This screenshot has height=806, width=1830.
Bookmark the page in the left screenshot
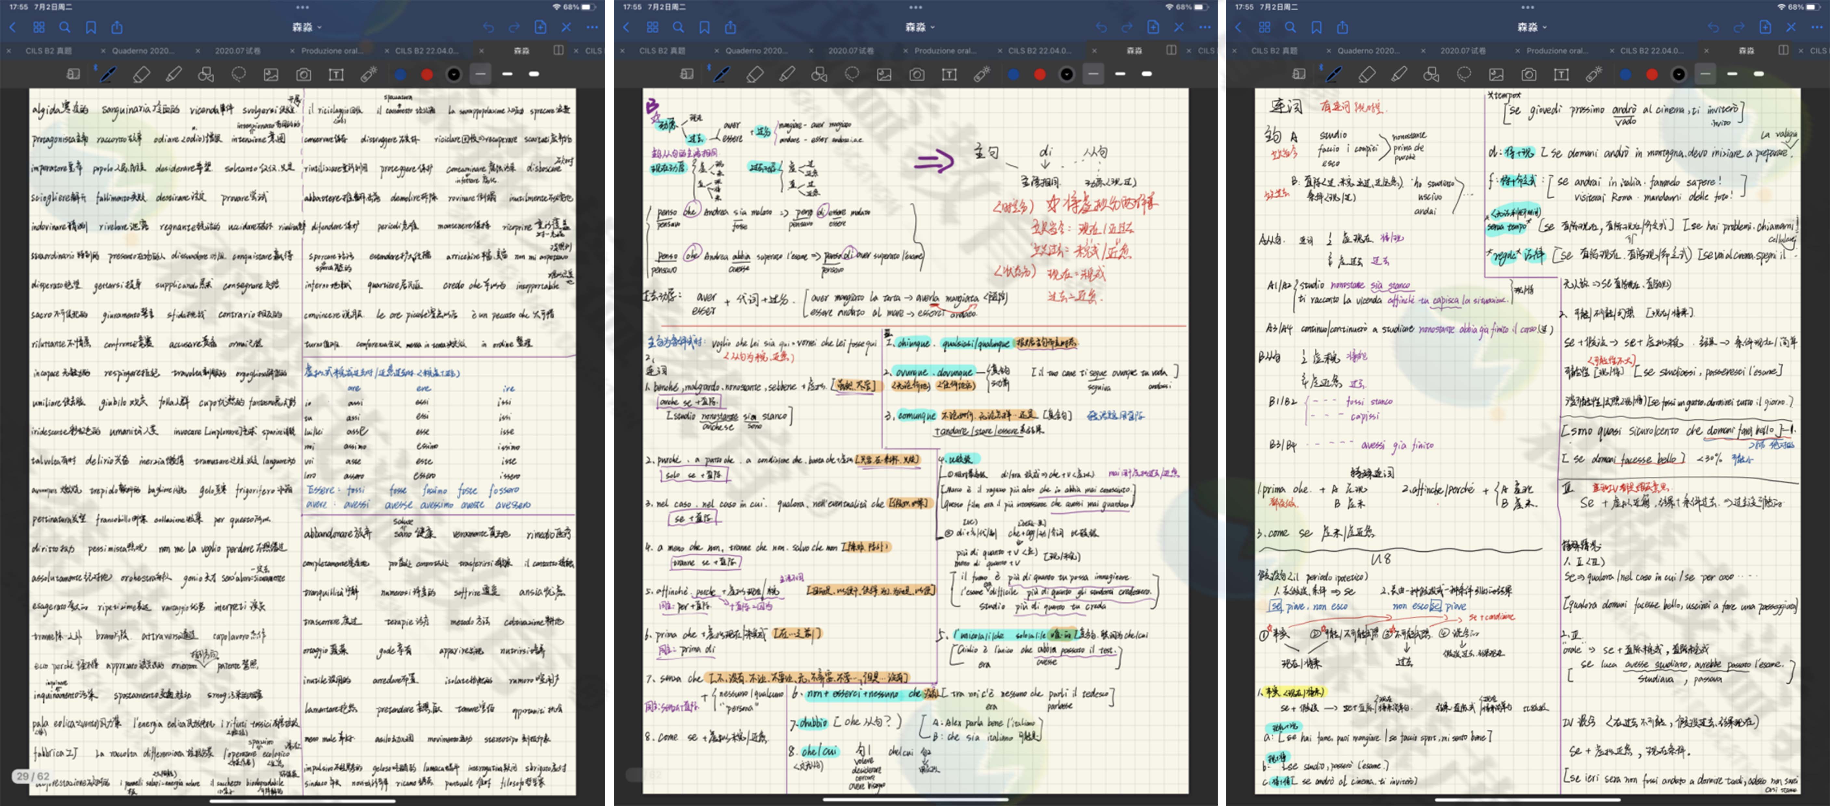[x=91, y=28]
